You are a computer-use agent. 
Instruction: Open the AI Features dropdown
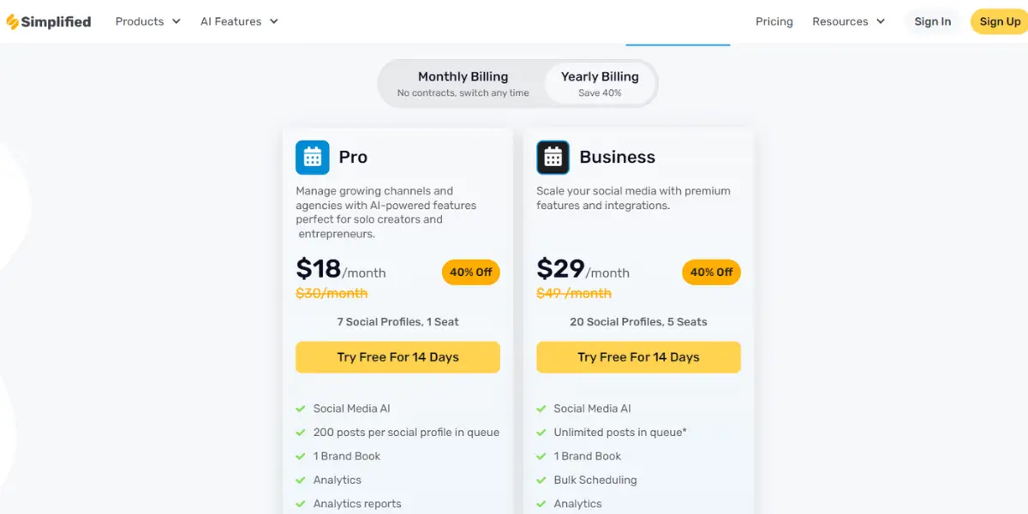tap(239, 21)
